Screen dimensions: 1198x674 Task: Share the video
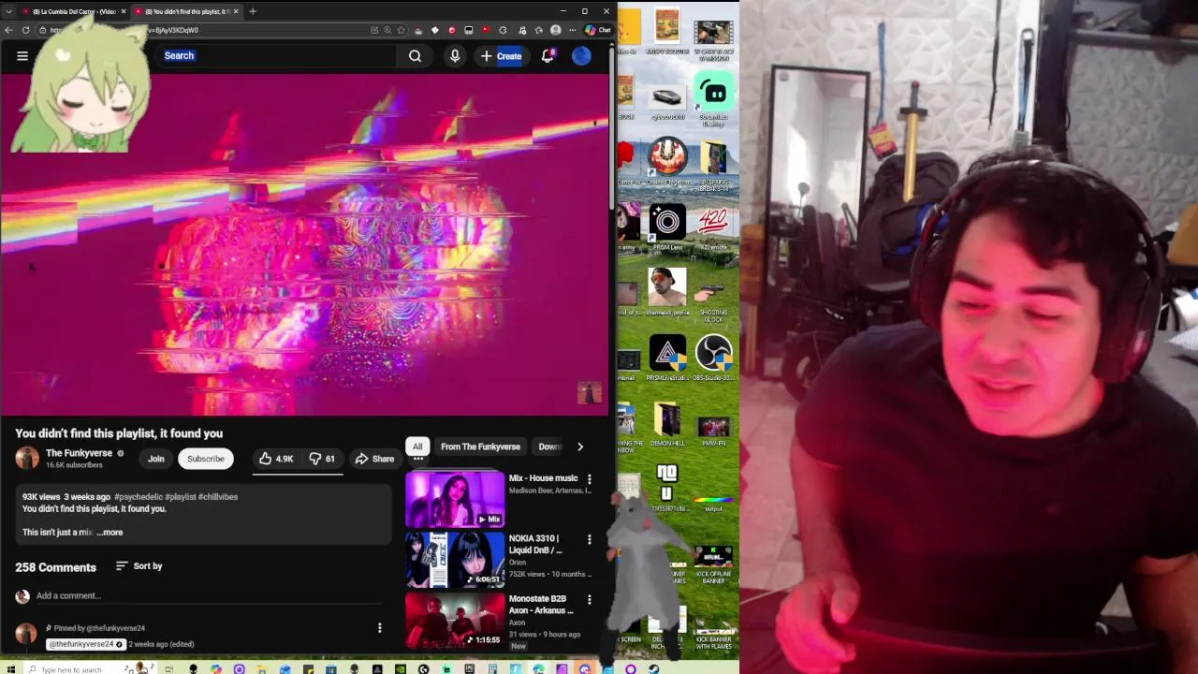374,459
